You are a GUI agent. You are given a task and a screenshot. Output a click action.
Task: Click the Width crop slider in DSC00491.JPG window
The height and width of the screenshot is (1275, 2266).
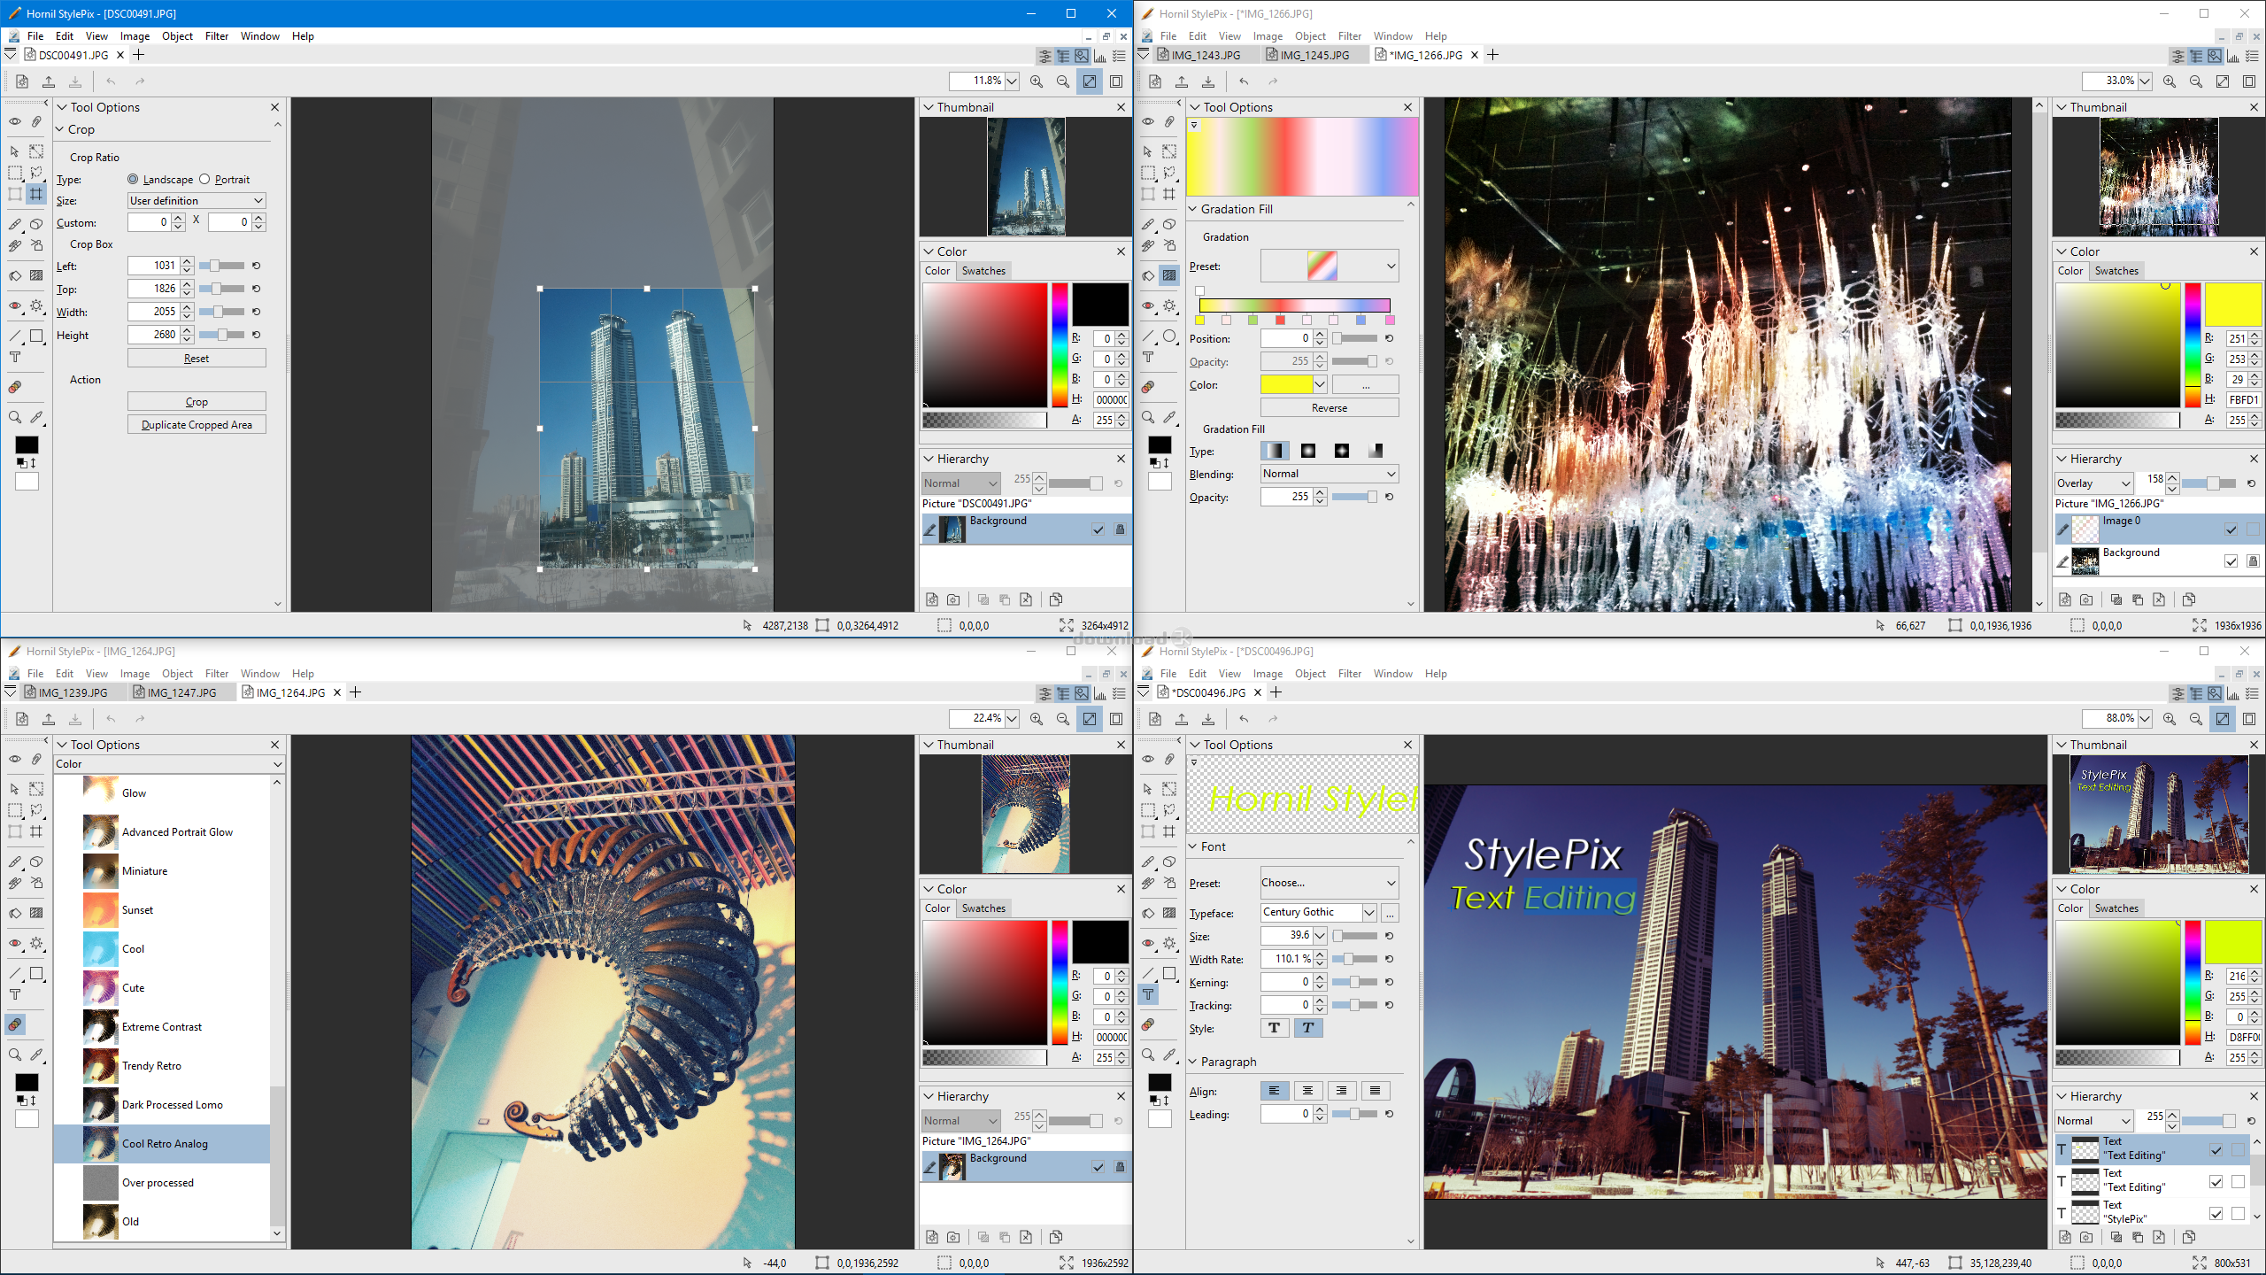(x=221, y=312)
